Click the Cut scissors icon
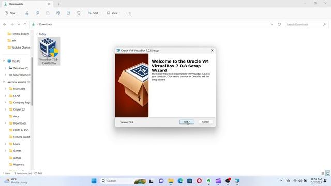The width and height of the screenshot is (331, 186). click(27, 13)
